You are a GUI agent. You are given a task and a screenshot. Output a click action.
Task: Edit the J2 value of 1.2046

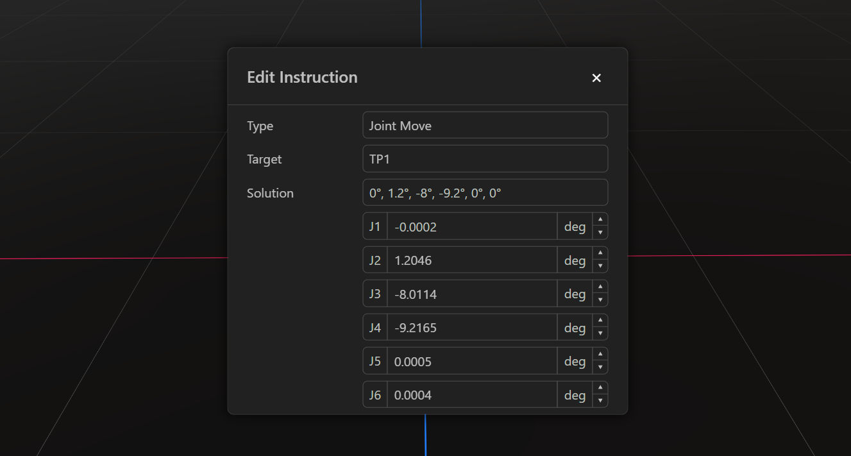(472, 260)
